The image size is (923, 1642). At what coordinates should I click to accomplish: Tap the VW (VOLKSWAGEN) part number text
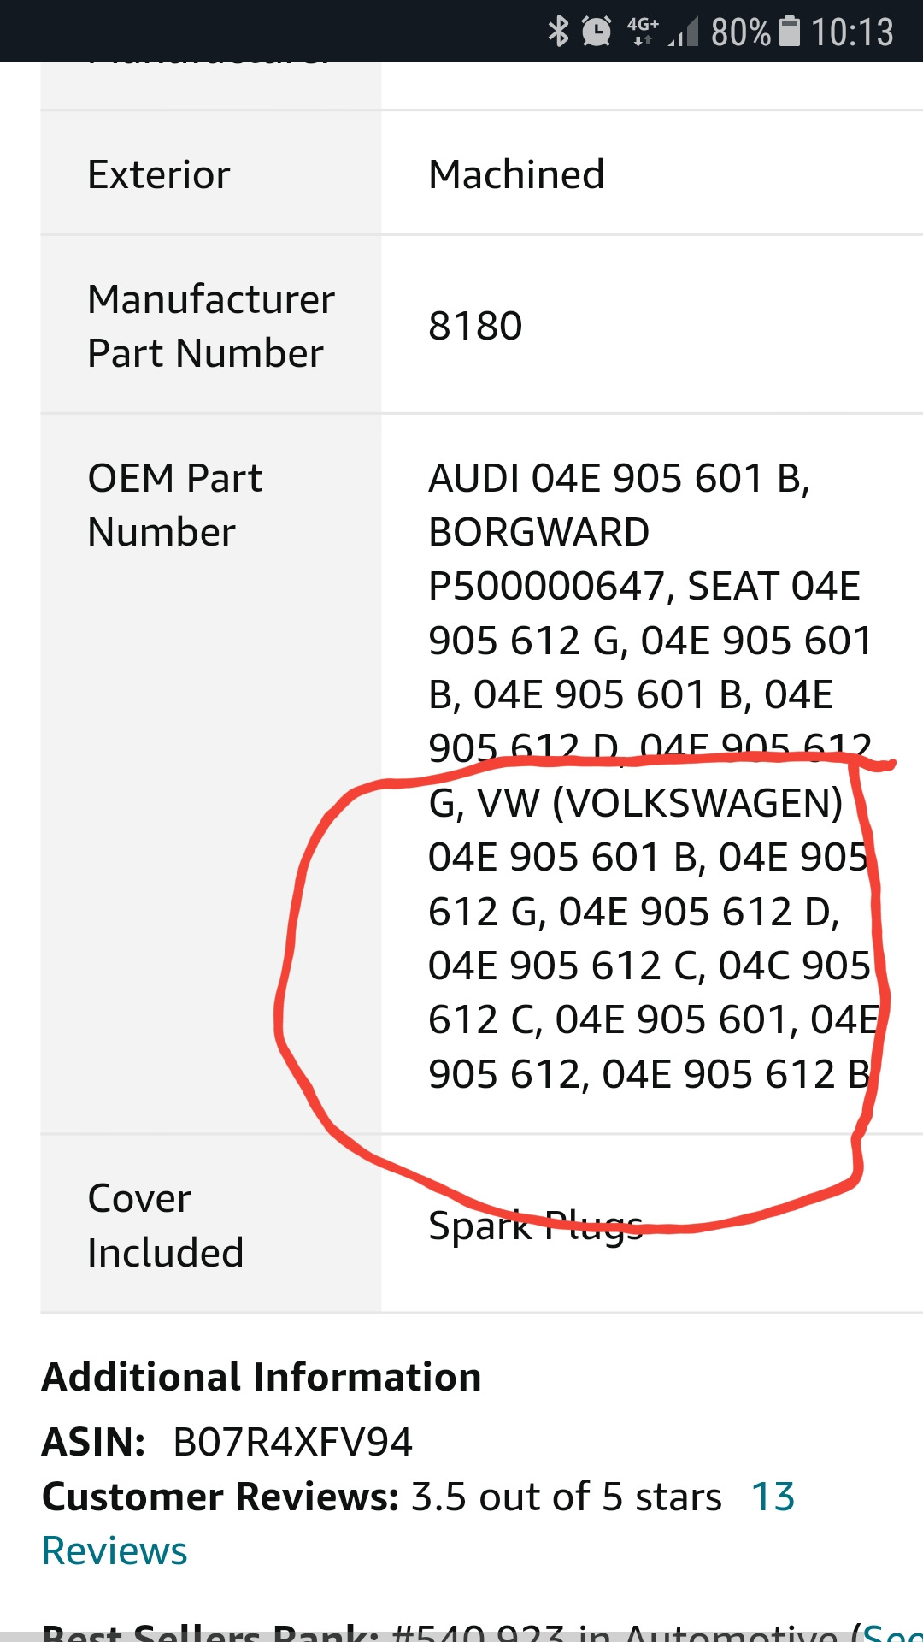click(662, 802)
